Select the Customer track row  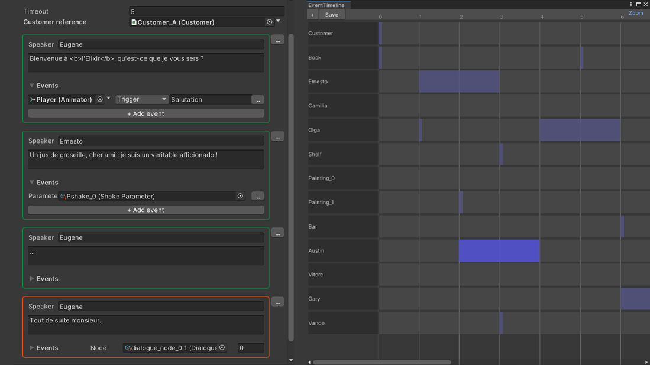click(x=479, y=34)
